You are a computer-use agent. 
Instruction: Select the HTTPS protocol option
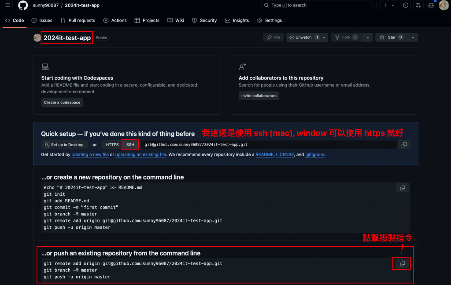point(112,145)
